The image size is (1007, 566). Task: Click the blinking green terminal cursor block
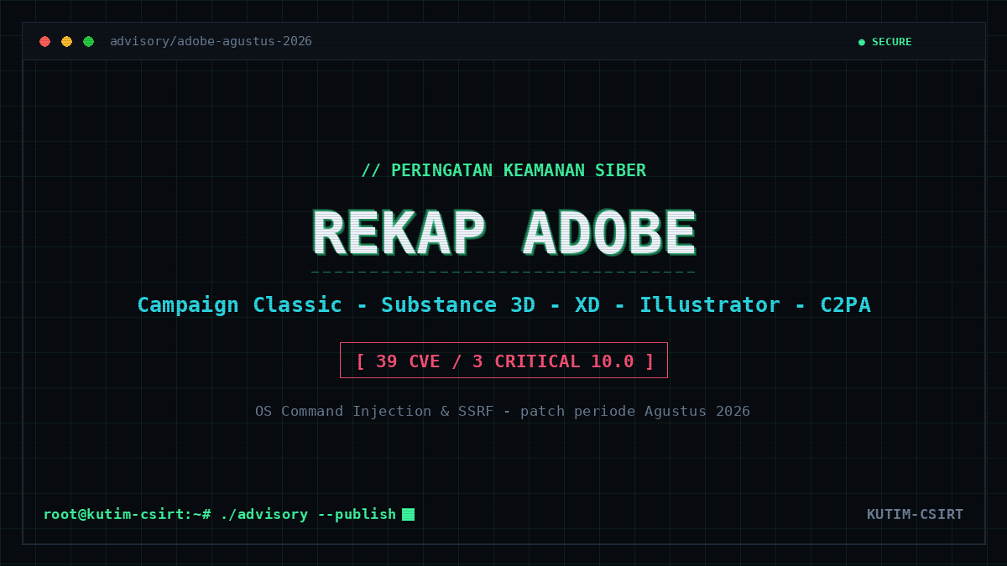[409, 514]
